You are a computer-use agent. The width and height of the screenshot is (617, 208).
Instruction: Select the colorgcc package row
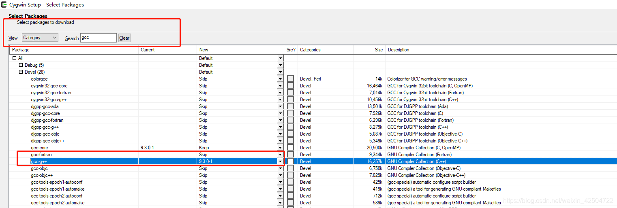(x=313, y=79)
